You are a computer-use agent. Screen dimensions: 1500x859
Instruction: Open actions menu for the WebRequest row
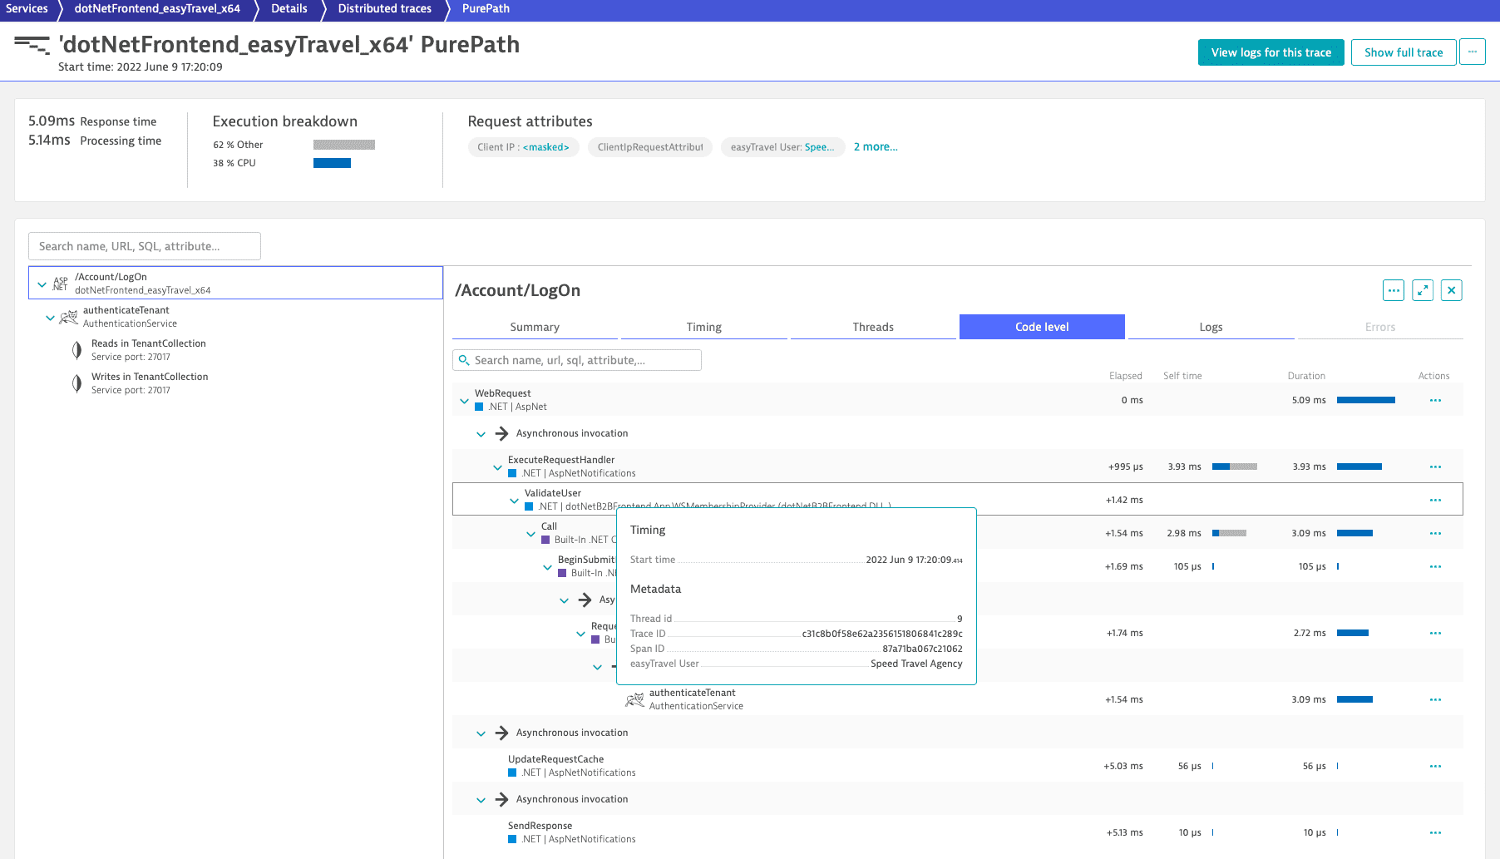point(1435,400)
